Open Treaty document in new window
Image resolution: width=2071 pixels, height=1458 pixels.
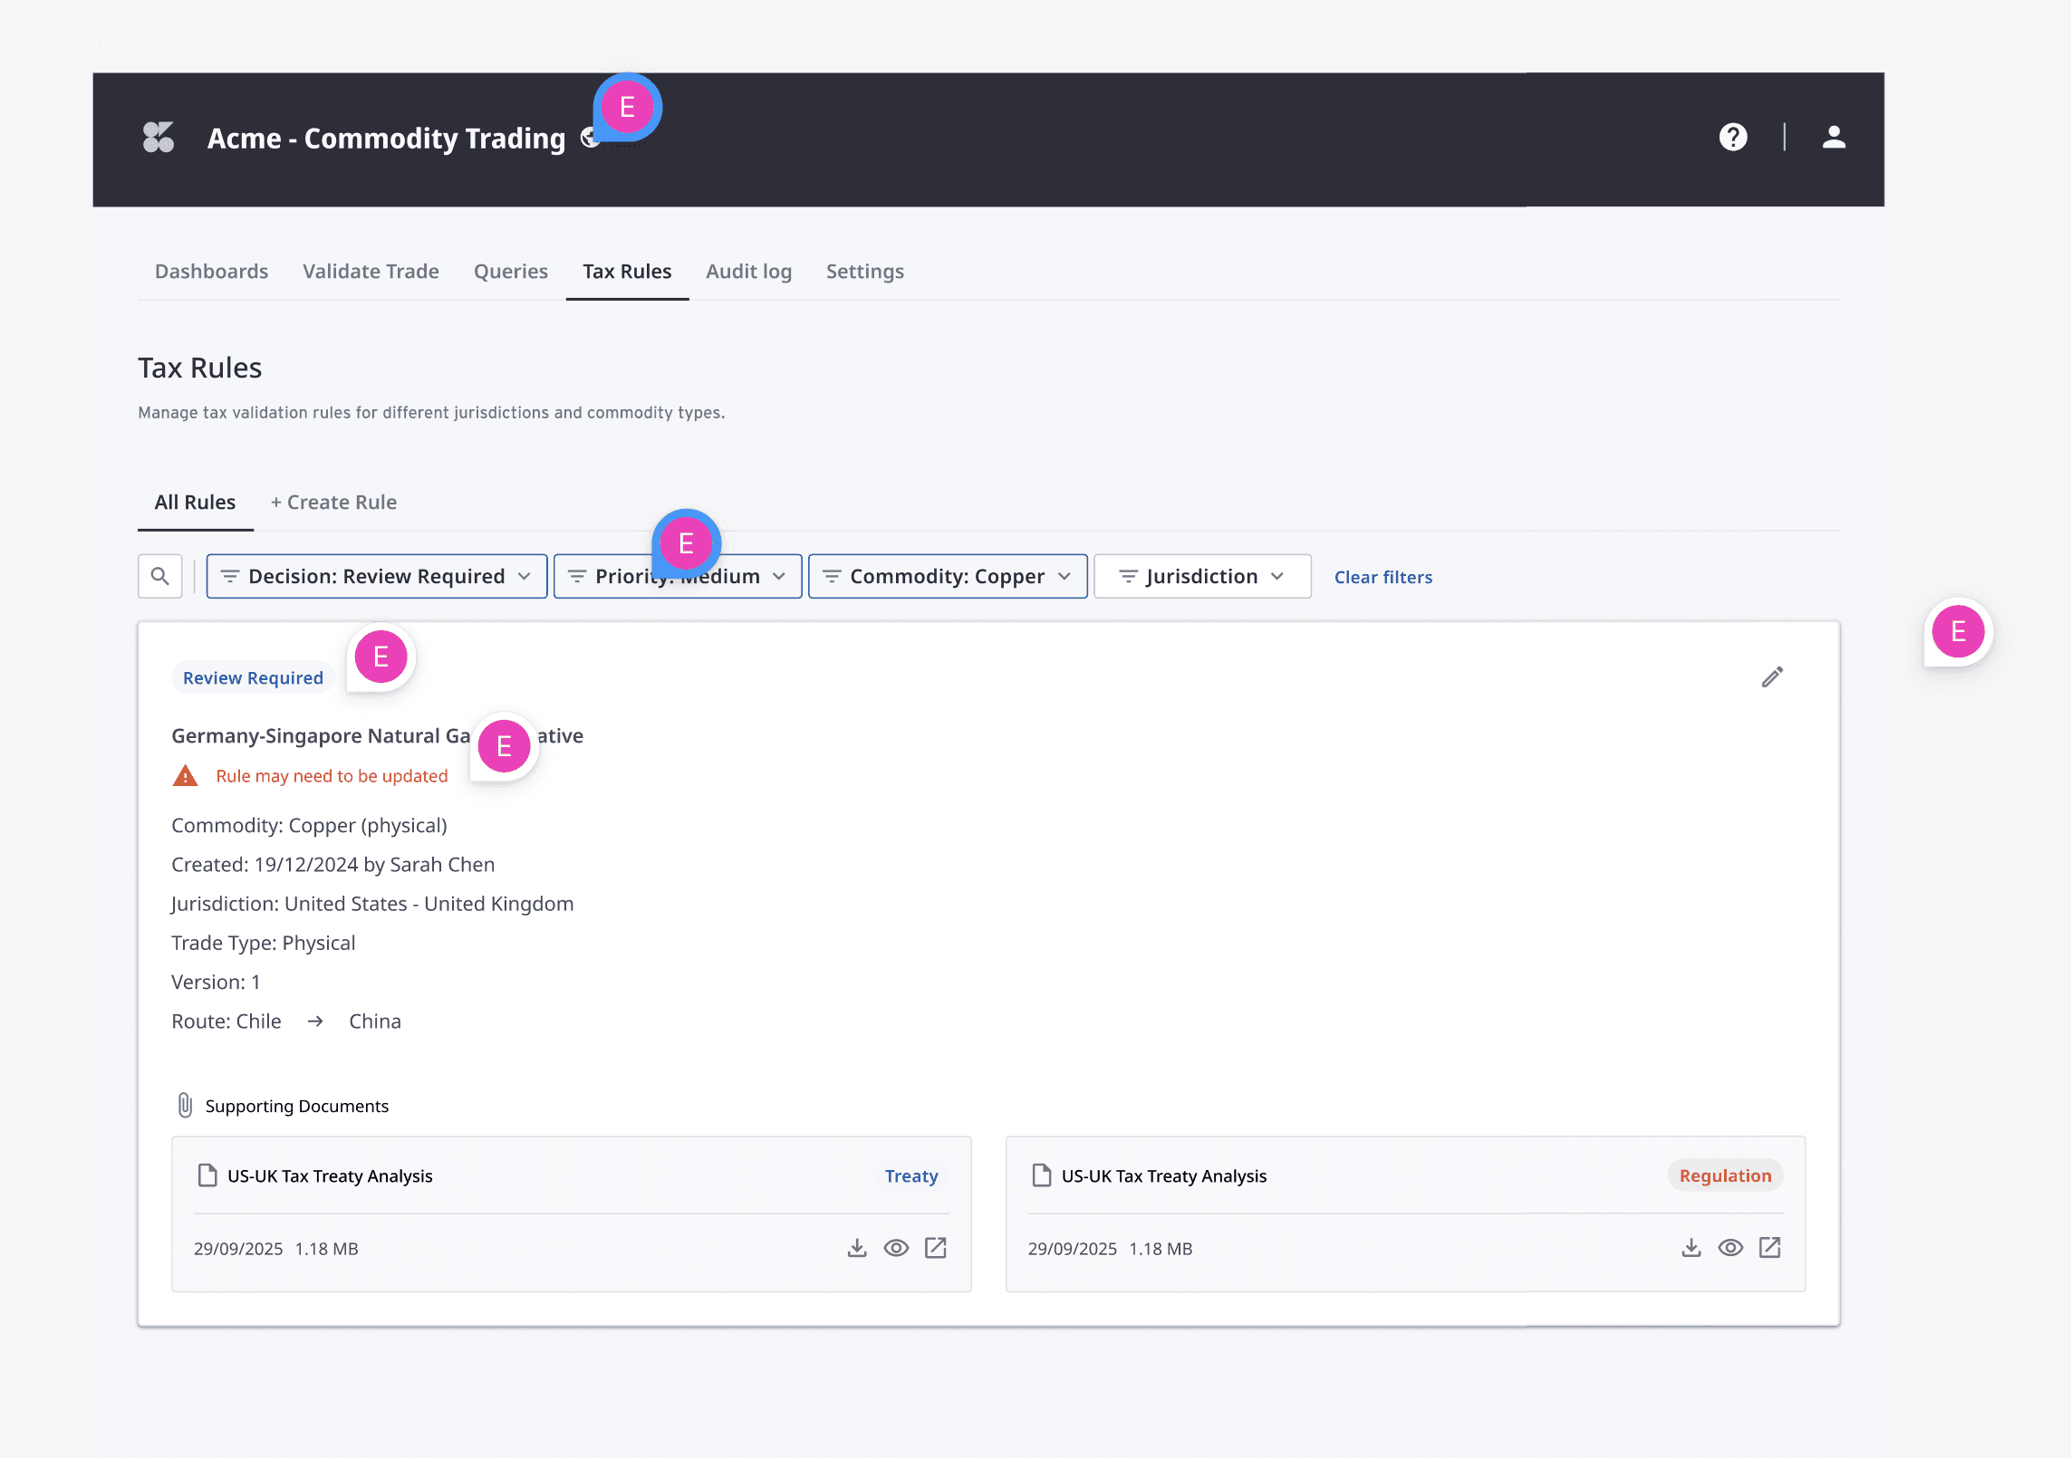click(936, 1248)
